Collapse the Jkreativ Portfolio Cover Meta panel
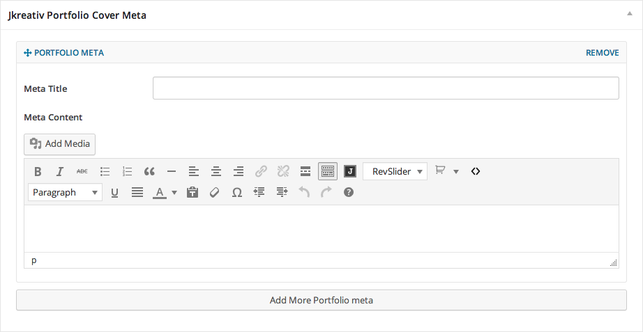This screenshot has width=643, height=332. (630, 13)
